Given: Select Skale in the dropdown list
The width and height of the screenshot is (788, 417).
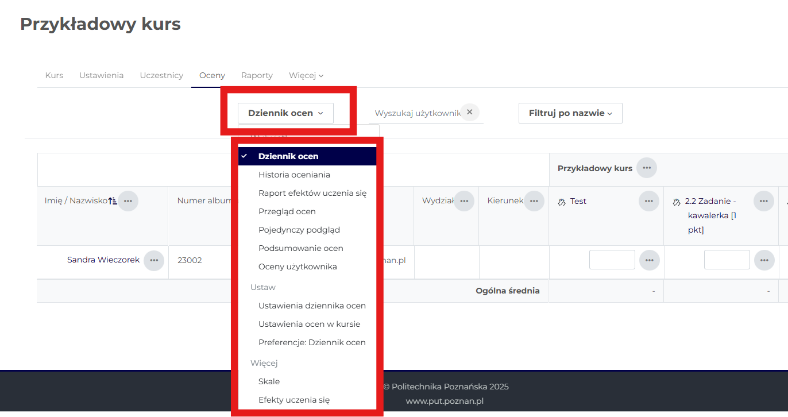Looking at the screenshot, I should click(269, 381).
